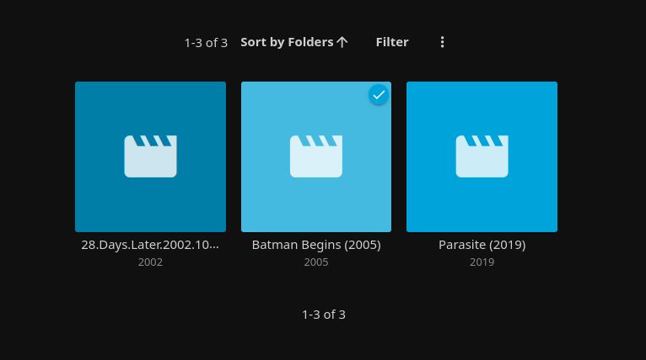The width and height of the screenshot is (646, 360).
Task: Open the Filter options
Action: pos(392,42)
